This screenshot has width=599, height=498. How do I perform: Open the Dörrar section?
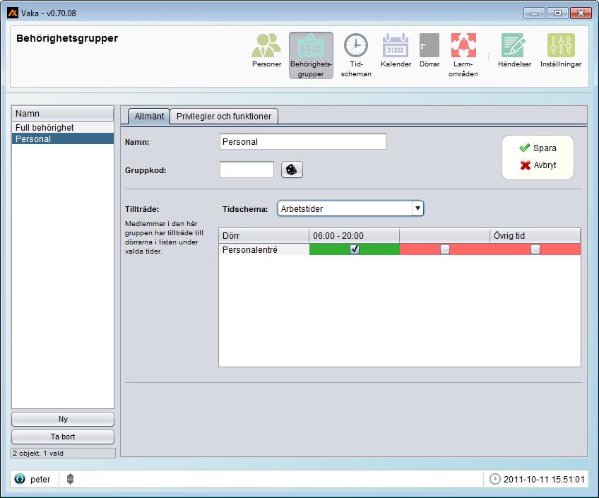[x=429, y=51]
